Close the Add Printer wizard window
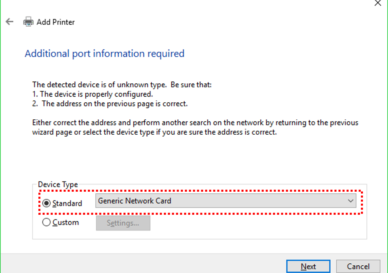The height and width of the screenshot is (273, 388). 377,3
